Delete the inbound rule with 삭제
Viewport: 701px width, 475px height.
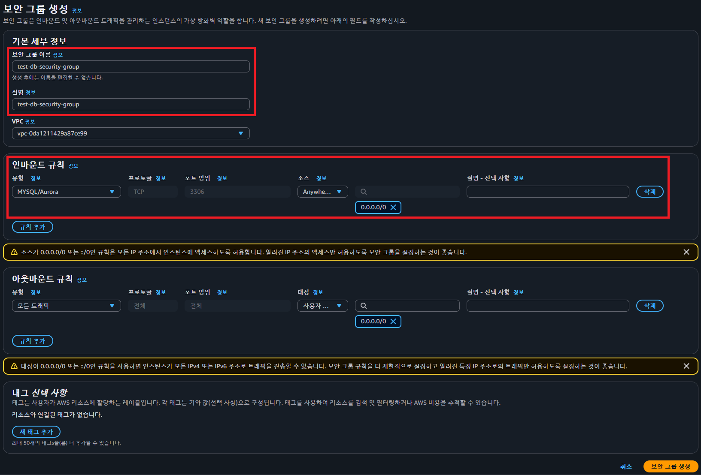[650, 192]
